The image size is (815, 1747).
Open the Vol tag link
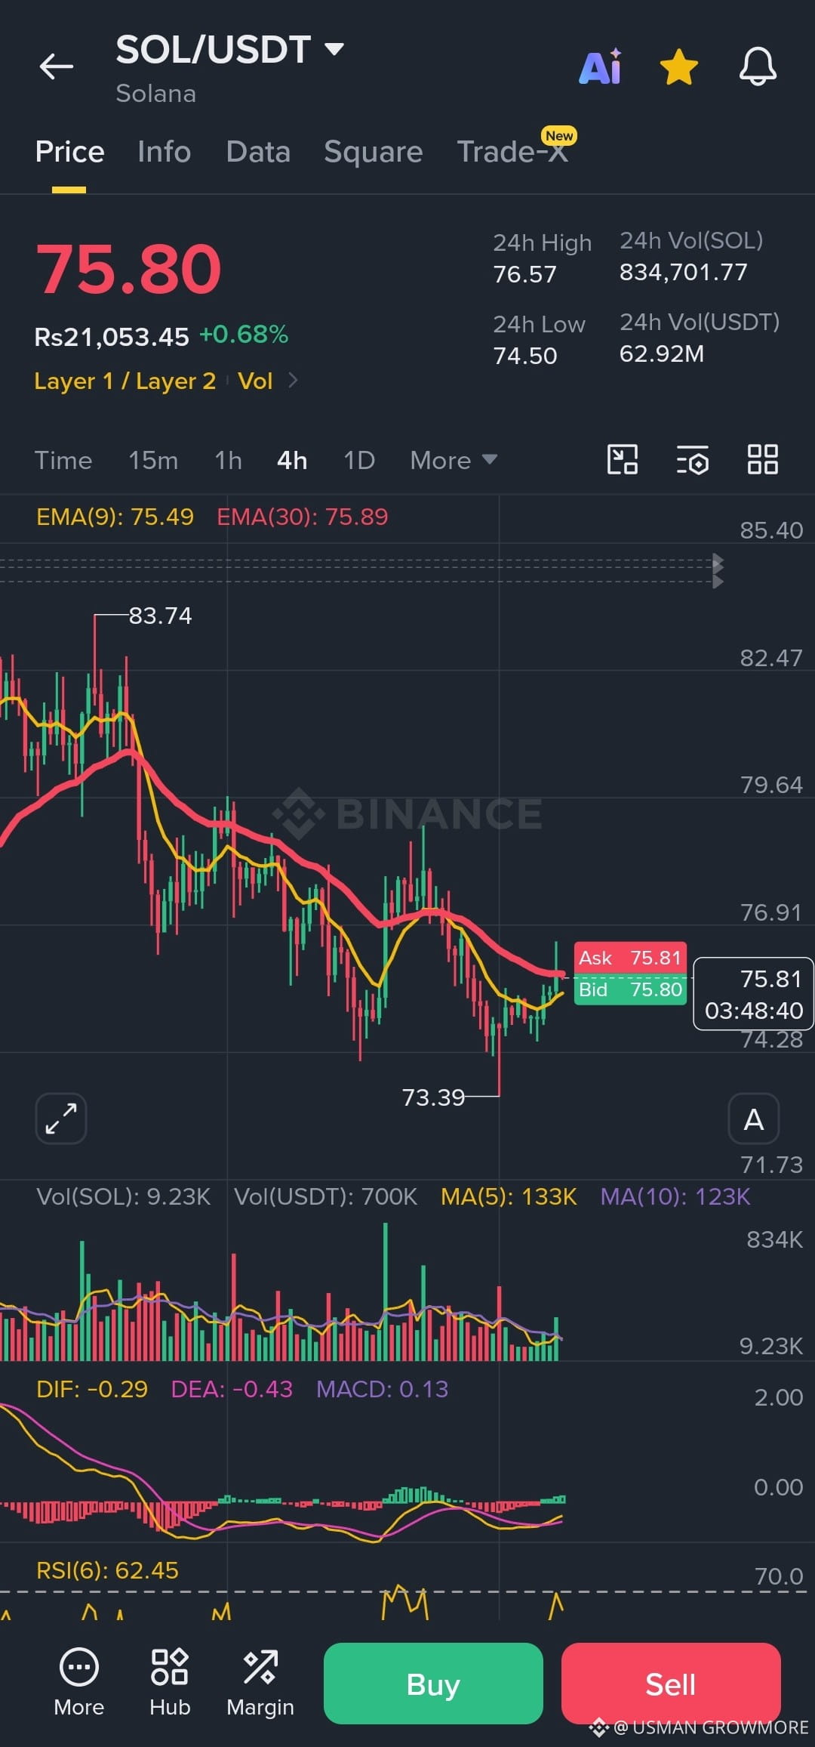[x=255, y=381]
